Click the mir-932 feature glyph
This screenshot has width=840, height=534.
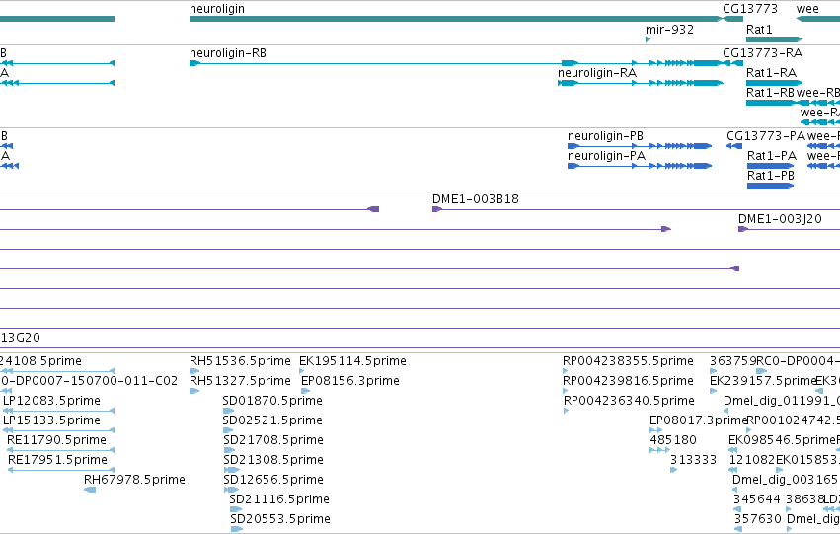pos(649,39)
